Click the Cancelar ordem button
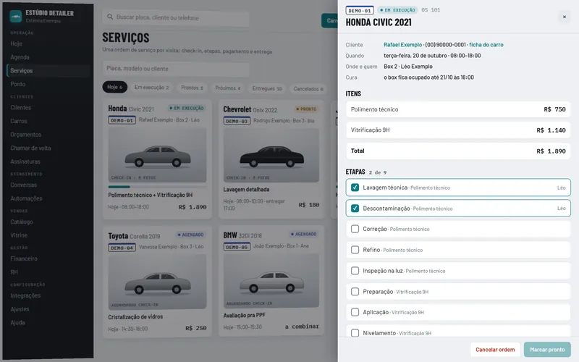 point(495,350)
